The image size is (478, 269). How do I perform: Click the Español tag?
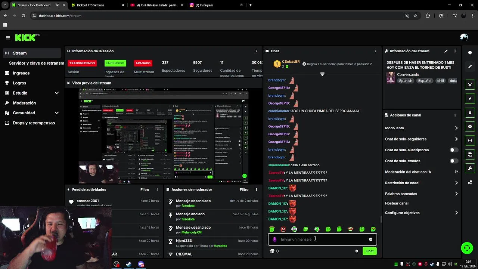(x=425, y=81)
